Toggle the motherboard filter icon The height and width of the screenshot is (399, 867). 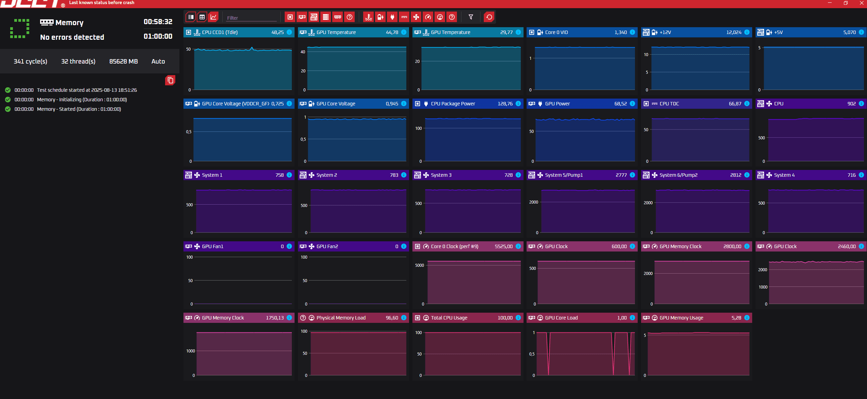point(314,17)
